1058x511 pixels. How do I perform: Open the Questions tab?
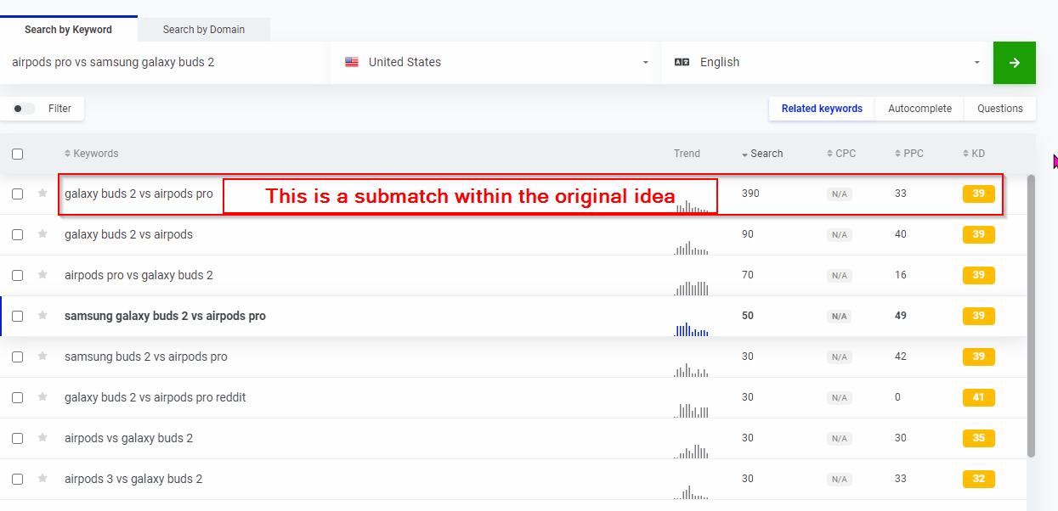(x=1000, y=109)
